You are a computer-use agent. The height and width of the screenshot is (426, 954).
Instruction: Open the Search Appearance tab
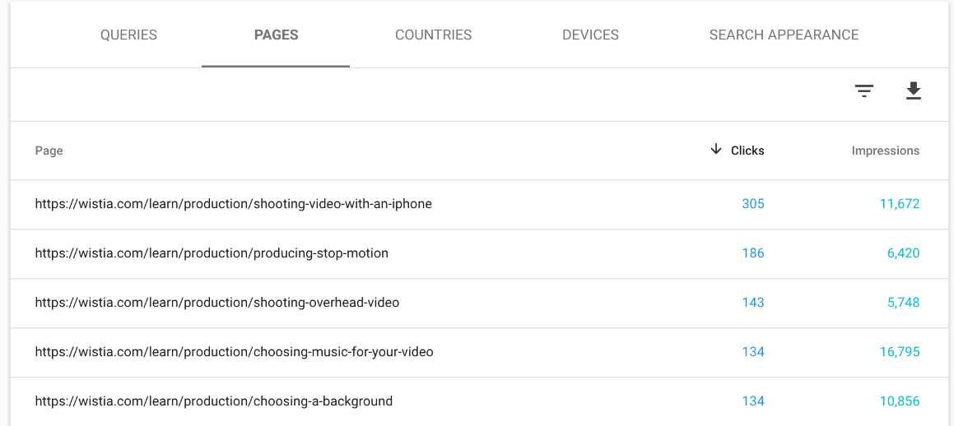point(784,35)
